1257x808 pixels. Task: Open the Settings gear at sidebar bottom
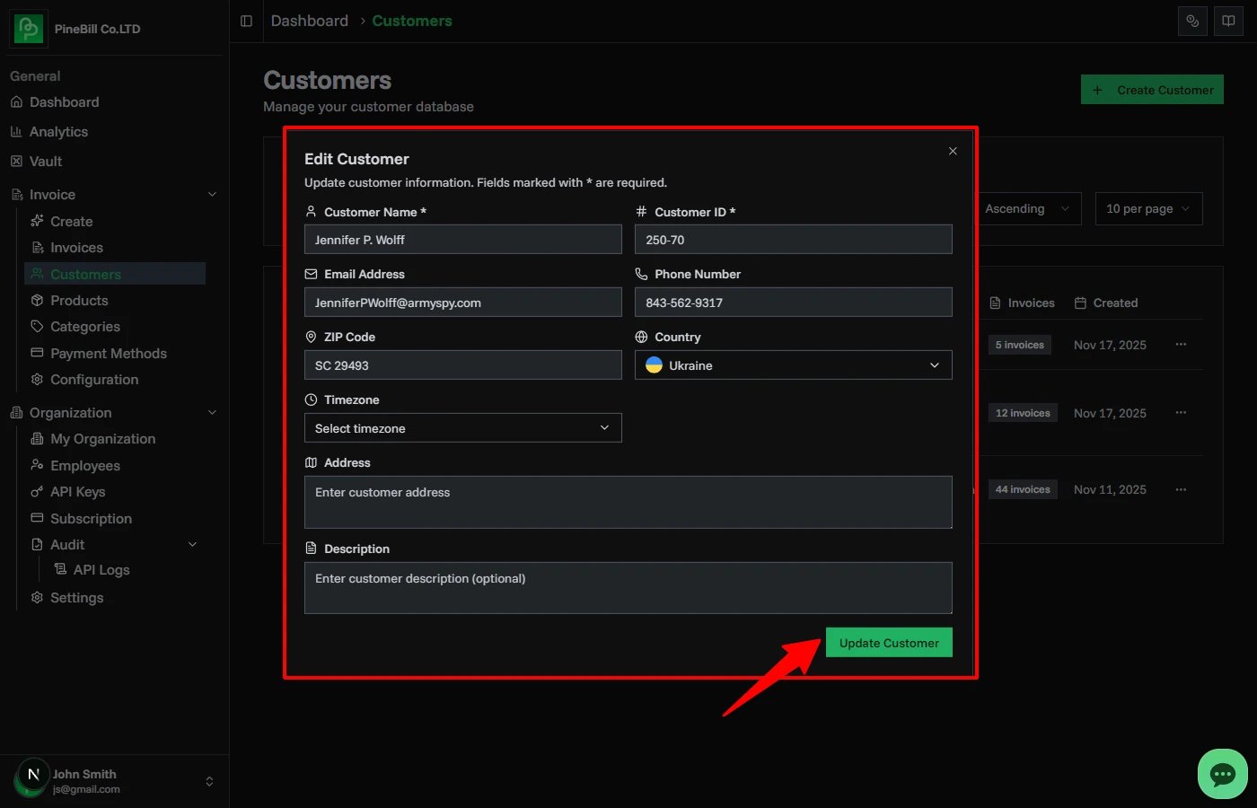coord(77,597)
